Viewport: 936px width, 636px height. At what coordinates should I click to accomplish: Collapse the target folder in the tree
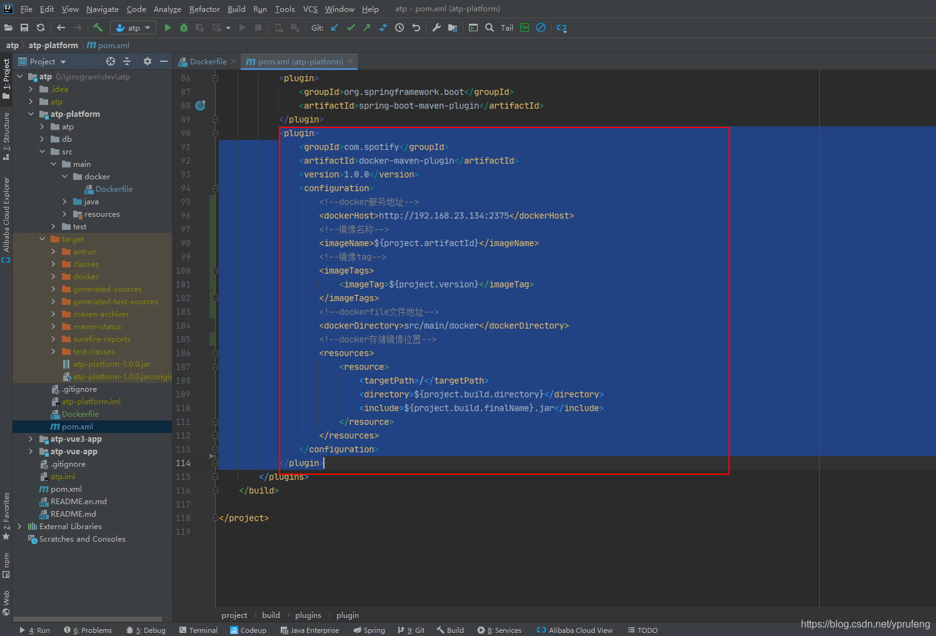point(42,239)
